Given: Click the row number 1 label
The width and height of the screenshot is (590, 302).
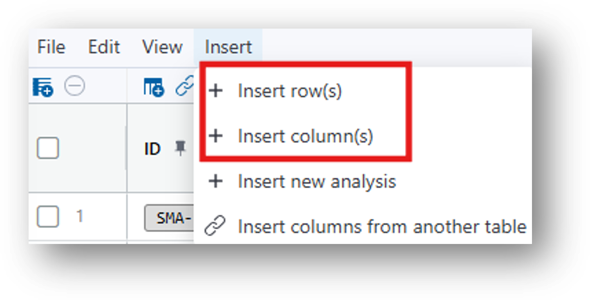Looking at the screenshot, I should point(80,216).
